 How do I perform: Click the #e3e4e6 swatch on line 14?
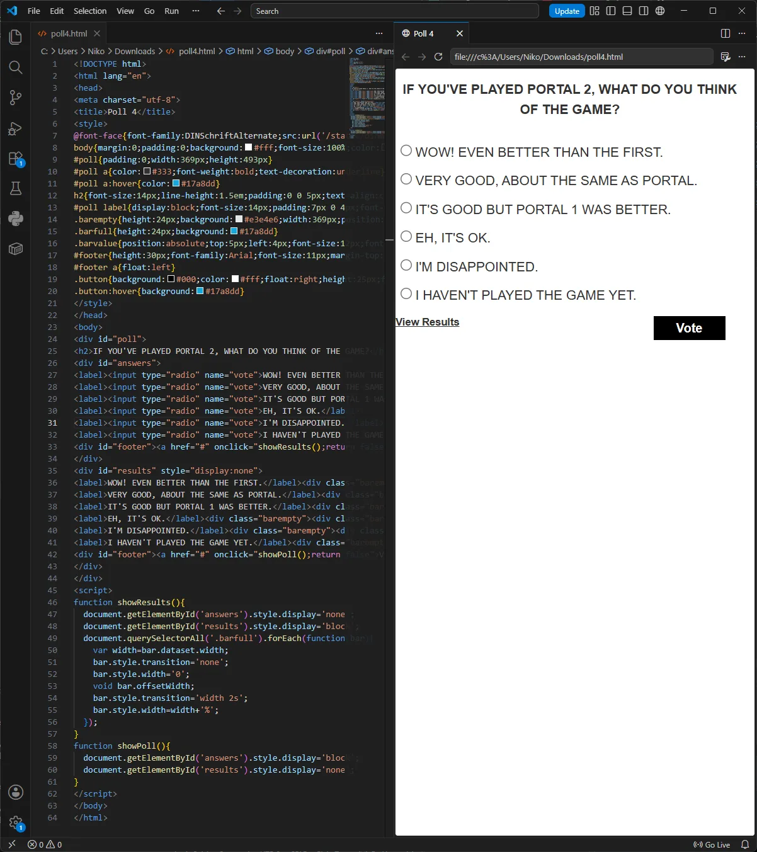239,219
